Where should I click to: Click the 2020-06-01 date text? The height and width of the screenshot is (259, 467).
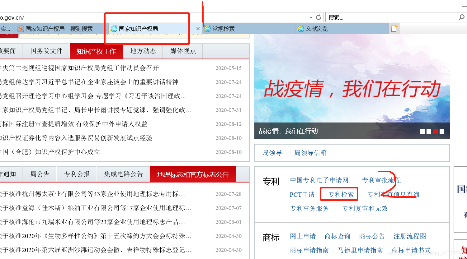[229, 222]
